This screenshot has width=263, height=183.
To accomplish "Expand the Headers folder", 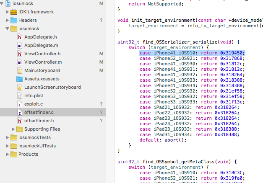I will click(7, 20).
